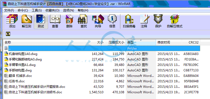Open the Favorites (收藏夹) menu

[52, 10]
